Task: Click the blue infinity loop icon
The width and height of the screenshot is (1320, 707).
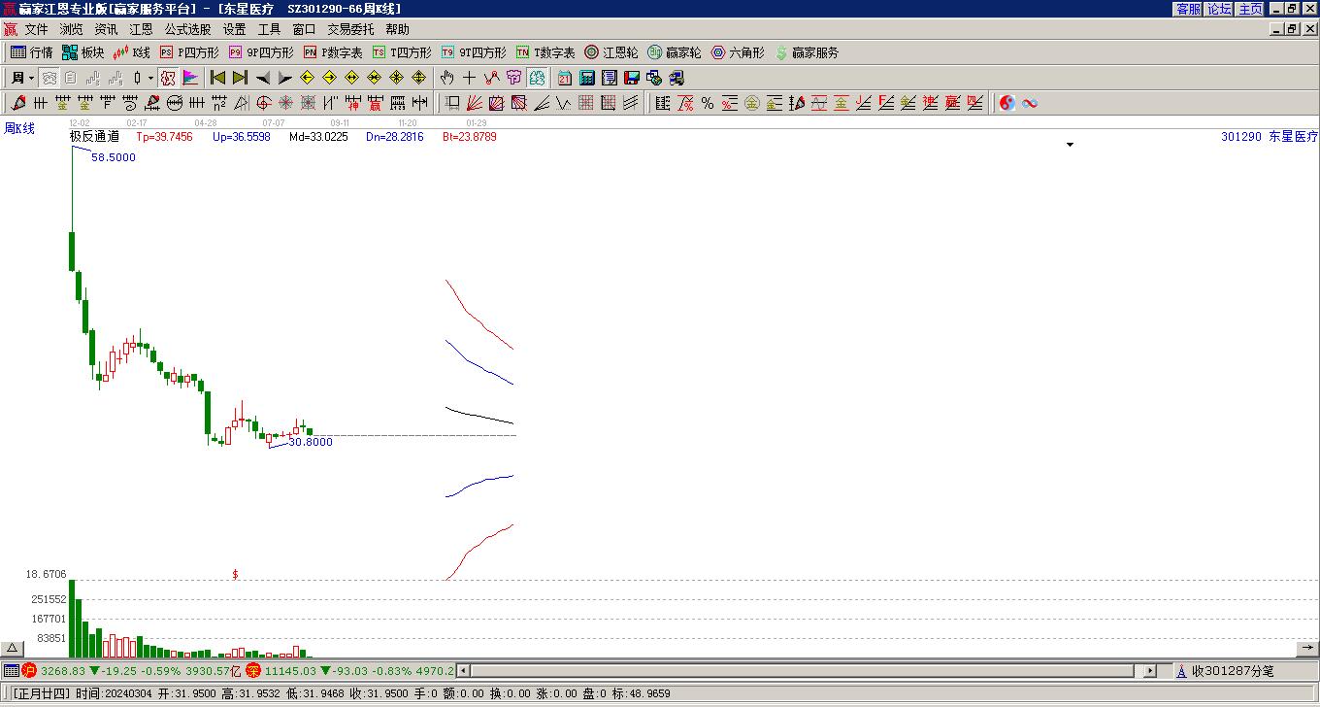Action: (1030, 103)
